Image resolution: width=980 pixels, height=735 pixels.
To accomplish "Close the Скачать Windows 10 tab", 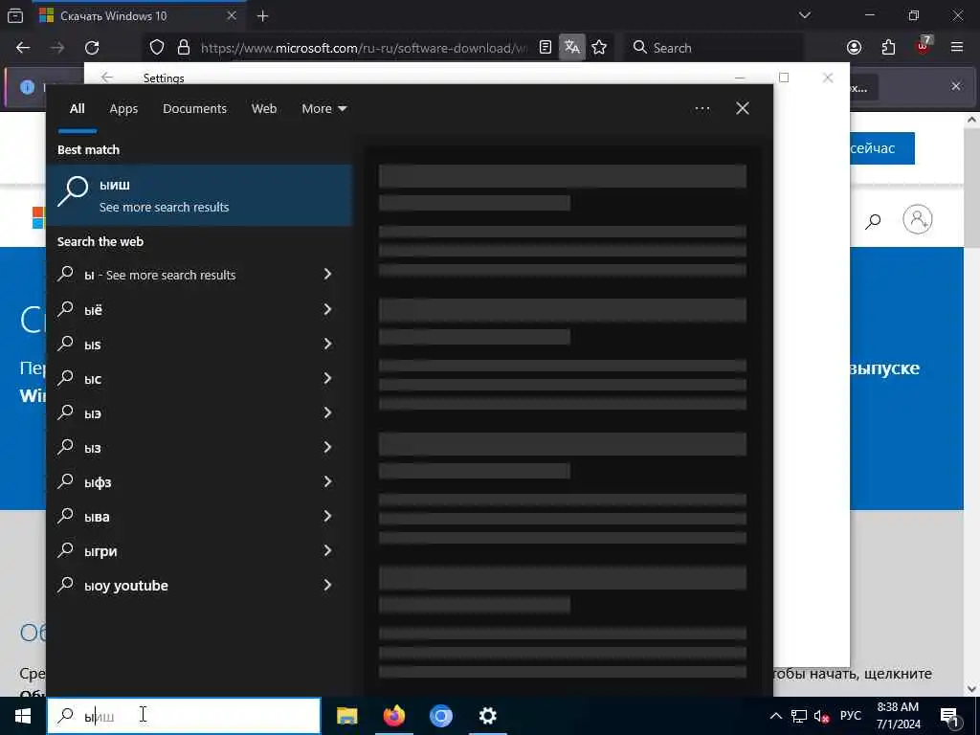I will coord(232,15).
